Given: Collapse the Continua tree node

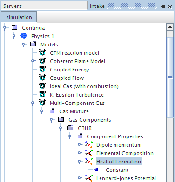Looking at the screenshot, I should pos(5,28).
